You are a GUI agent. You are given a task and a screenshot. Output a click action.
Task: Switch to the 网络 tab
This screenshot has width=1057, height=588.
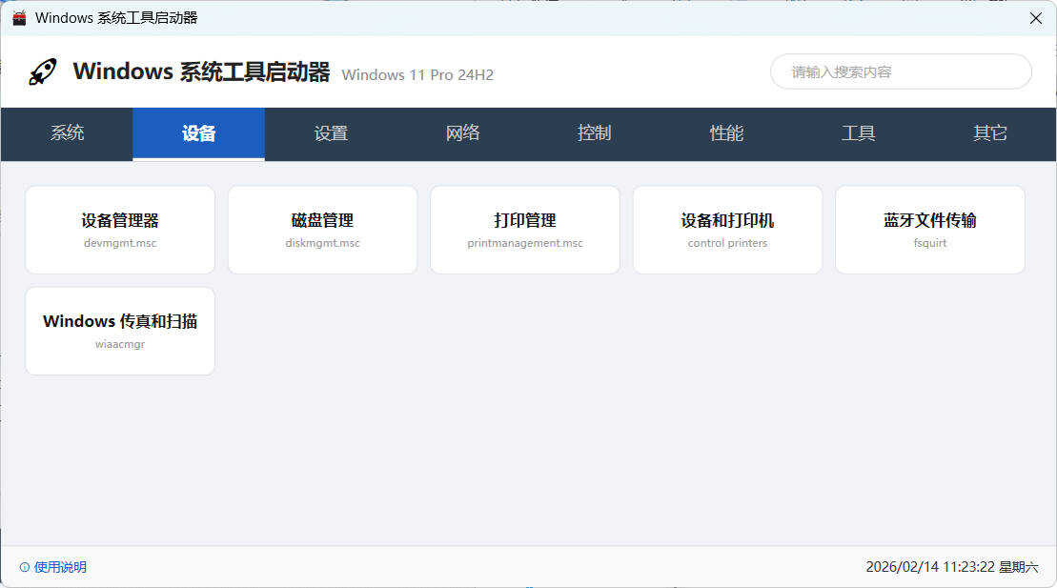point(461,133)
